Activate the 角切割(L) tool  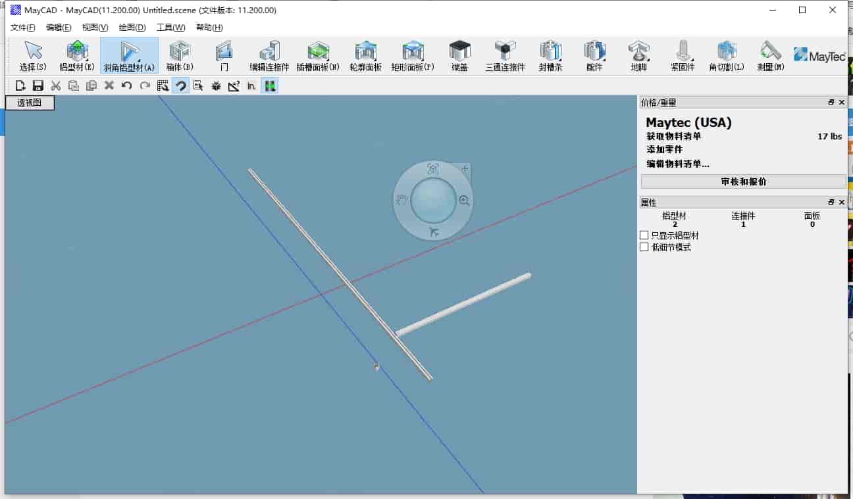point(727,55)
